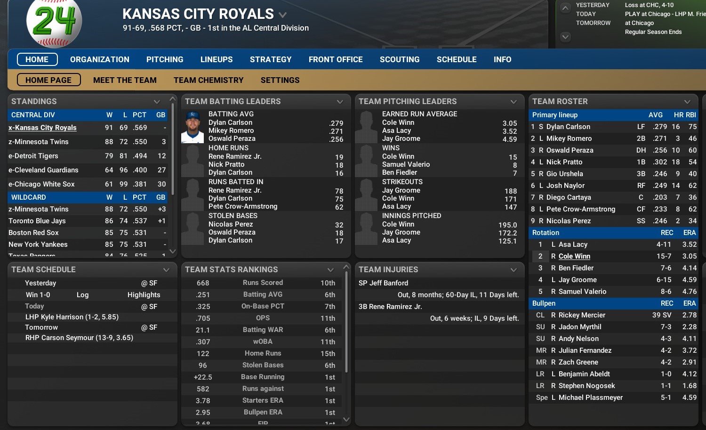Click the up arrow in schedule ticker
Image resolution: width=706 pixels, height=430 pixels.
point(566,8)
